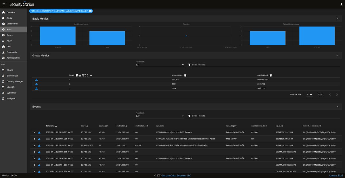Collapse the Events panel
Viewport: 345px width, 178px height.
337,106
